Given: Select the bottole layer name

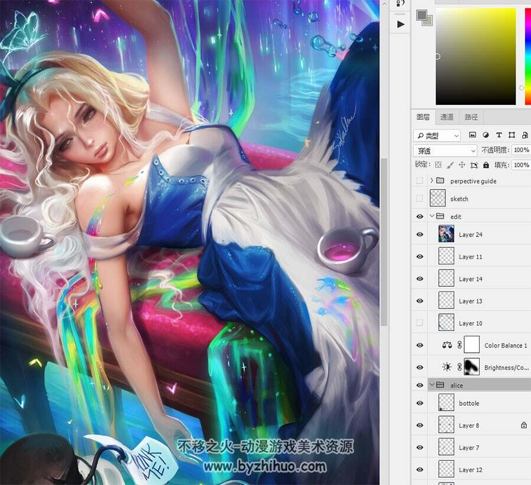Looking at the screenshot, I should (469, 404).
